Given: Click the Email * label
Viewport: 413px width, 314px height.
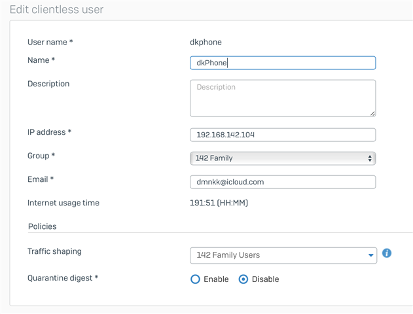Looking at the screenshot, I should click(x=41, y=179).
